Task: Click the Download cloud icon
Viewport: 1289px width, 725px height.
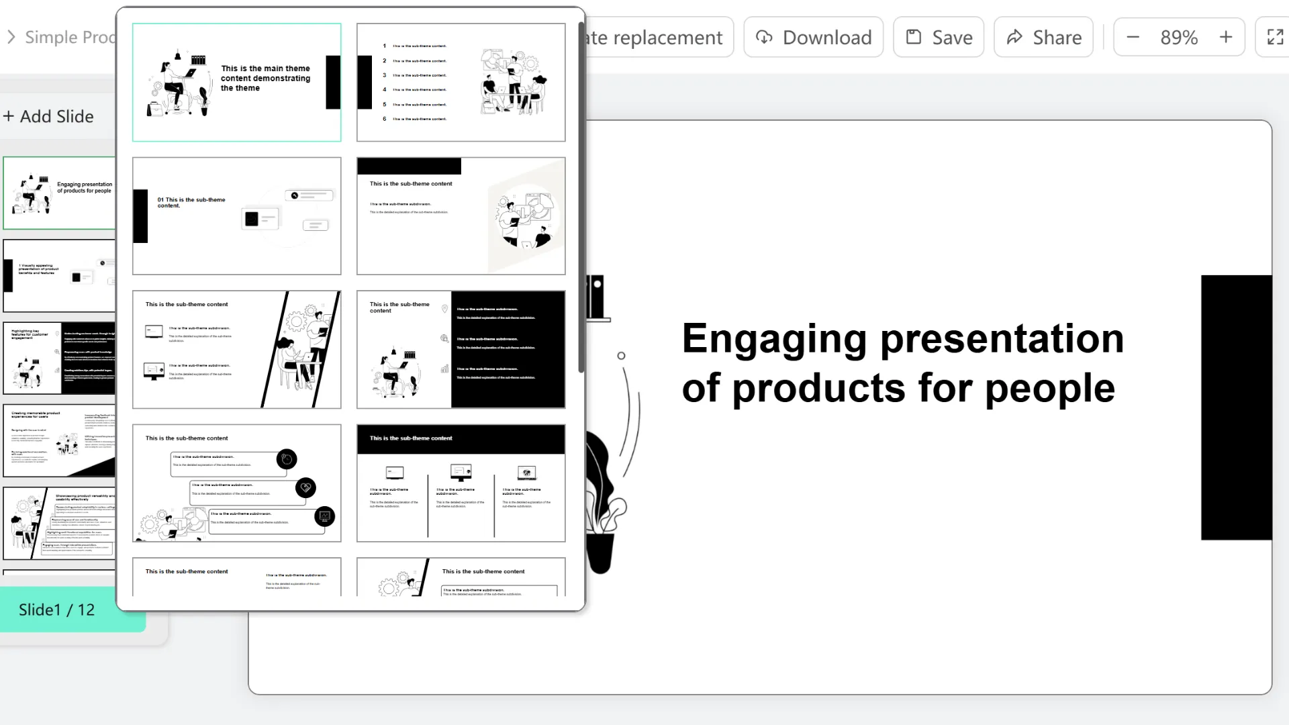Action: pos(764,38)
